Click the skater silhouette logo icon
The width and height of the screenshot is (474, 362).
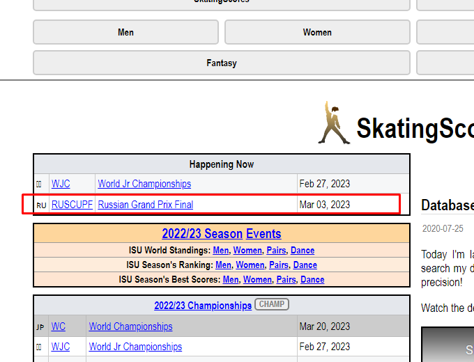334,123
